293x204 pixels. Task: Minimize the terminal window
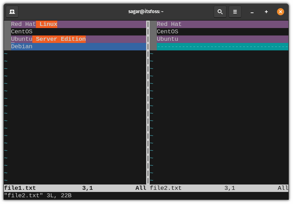click(x=252, y=12)
